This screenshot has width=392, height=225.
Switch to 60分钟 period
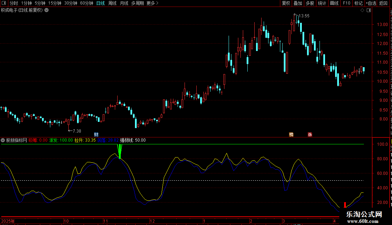click(87, 3)
